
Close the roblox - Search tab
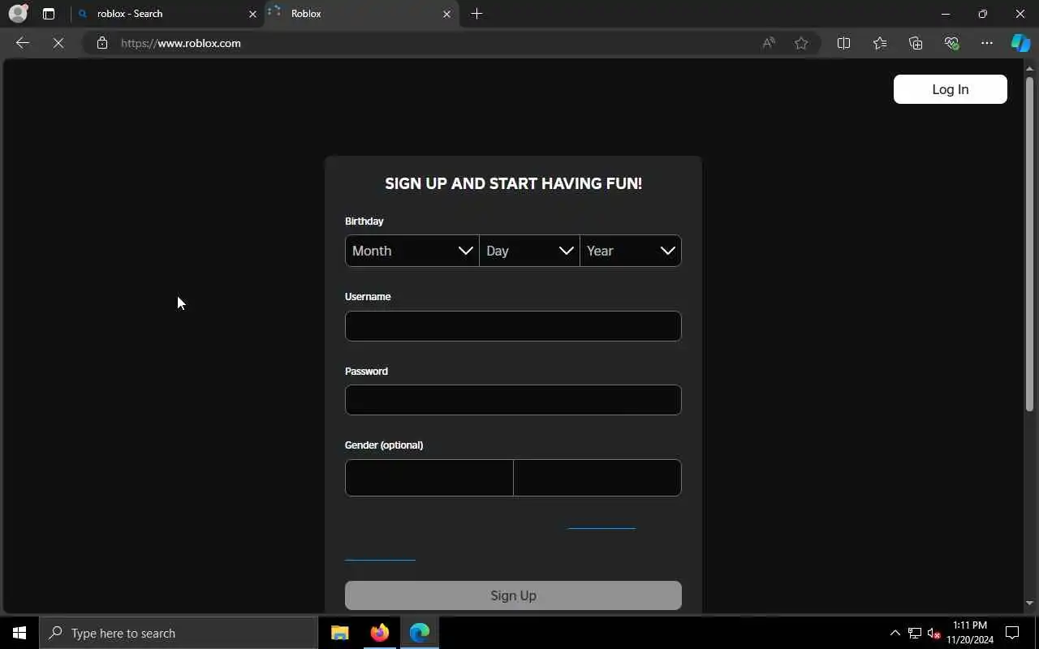point(252,14)
